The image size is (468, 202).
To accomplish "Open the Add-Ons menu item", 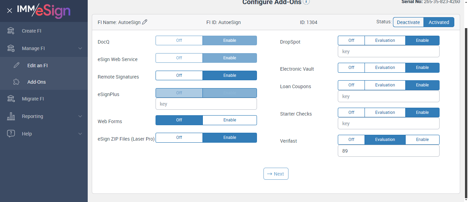I will (x=37, y=82).
